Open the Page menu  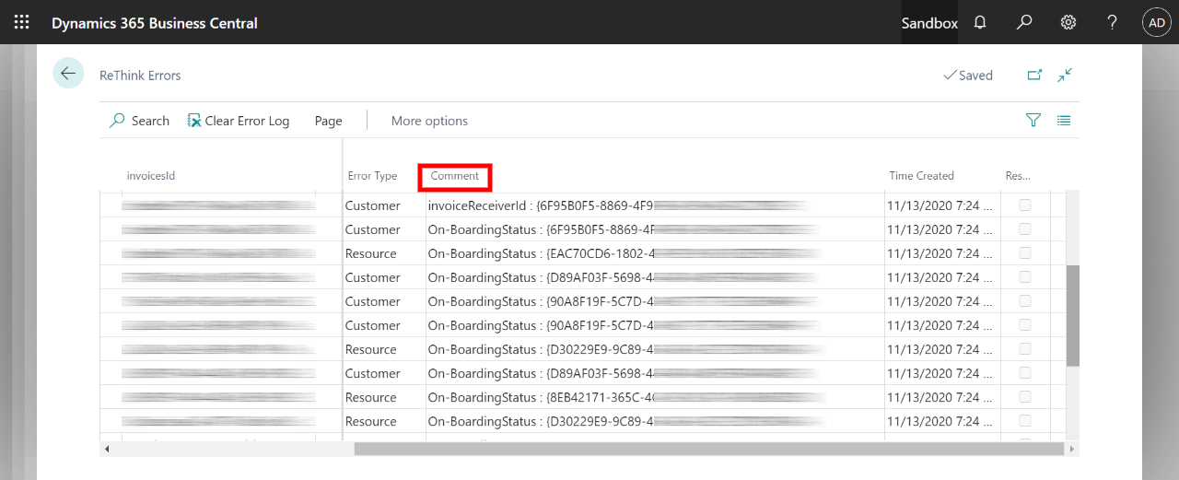pyautogui.click(x=328, y=121)
